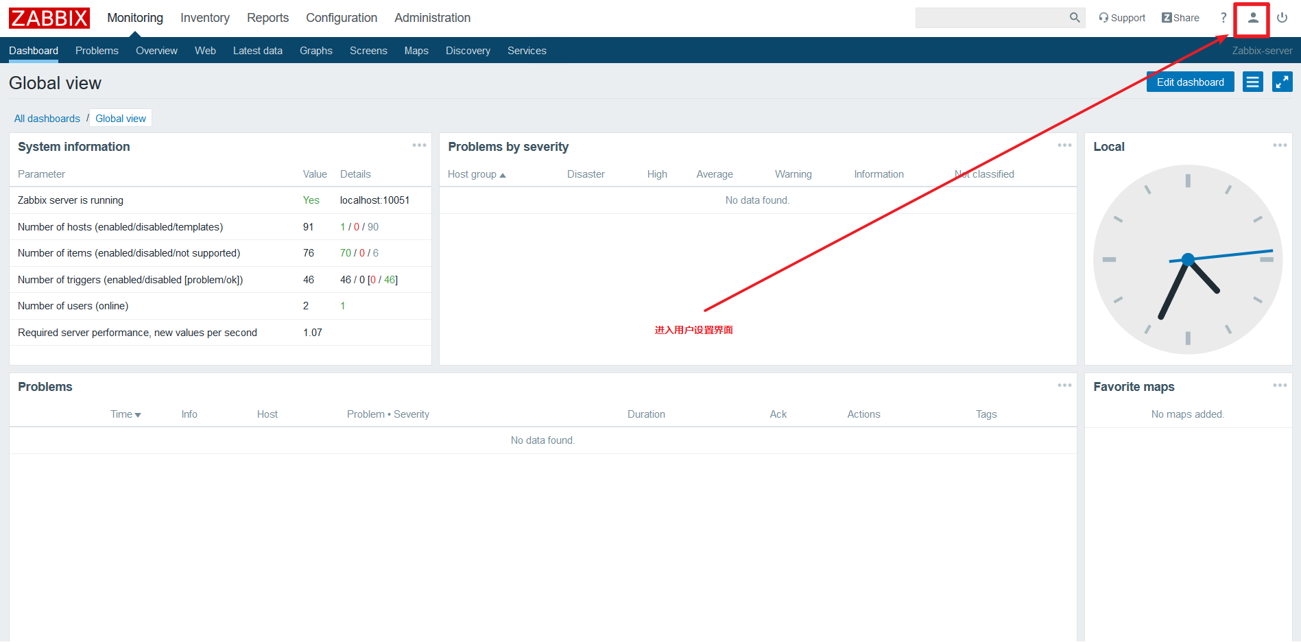The height and width of the screenshot is (642, 1301).
Task: Click the 'Zabbix-server' name label
Action: pos(1262,51)
